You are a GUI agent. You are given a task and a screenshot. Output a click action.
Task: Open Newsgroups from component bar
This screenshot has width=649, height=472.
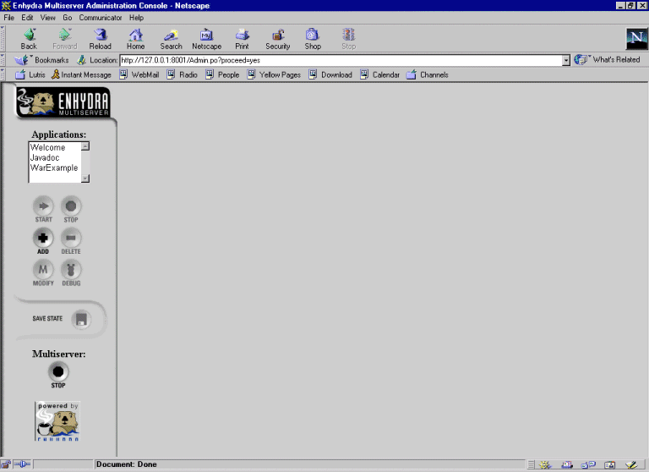click(588, 465)
